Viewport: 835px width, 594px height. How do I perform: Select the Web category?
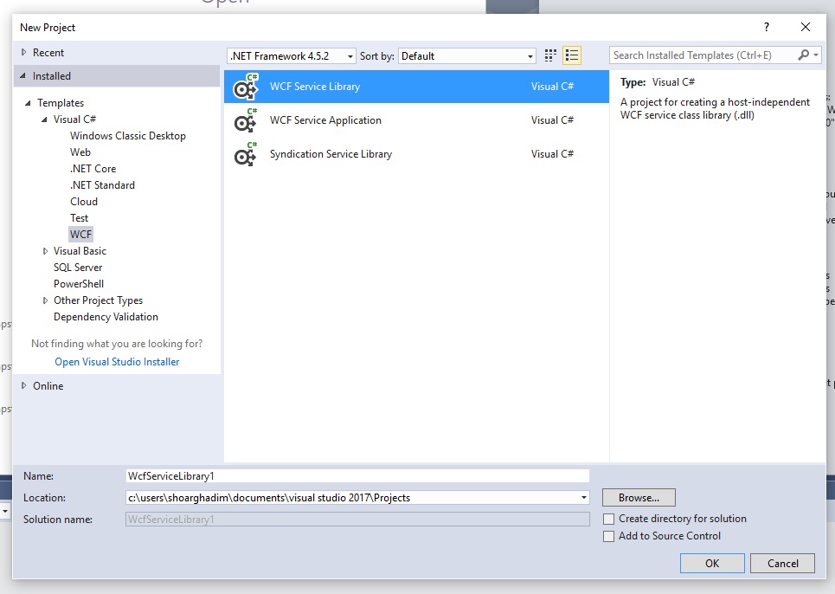click(x=80, y=152)
